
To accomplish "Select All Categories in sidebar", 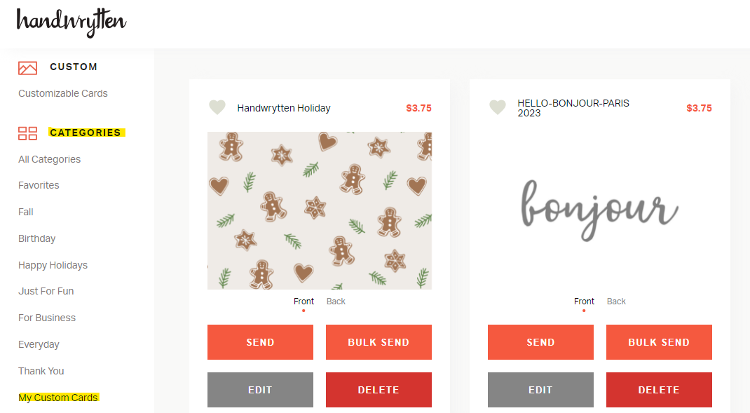I will tap(49, 159).
